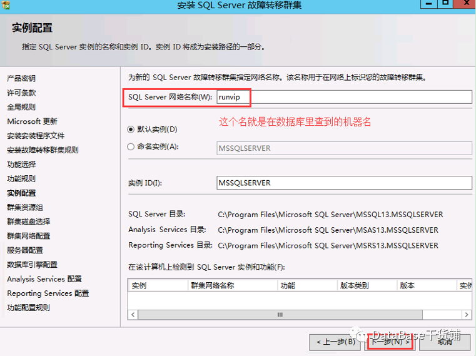Edit the instance ID field

tap(344, 183)
